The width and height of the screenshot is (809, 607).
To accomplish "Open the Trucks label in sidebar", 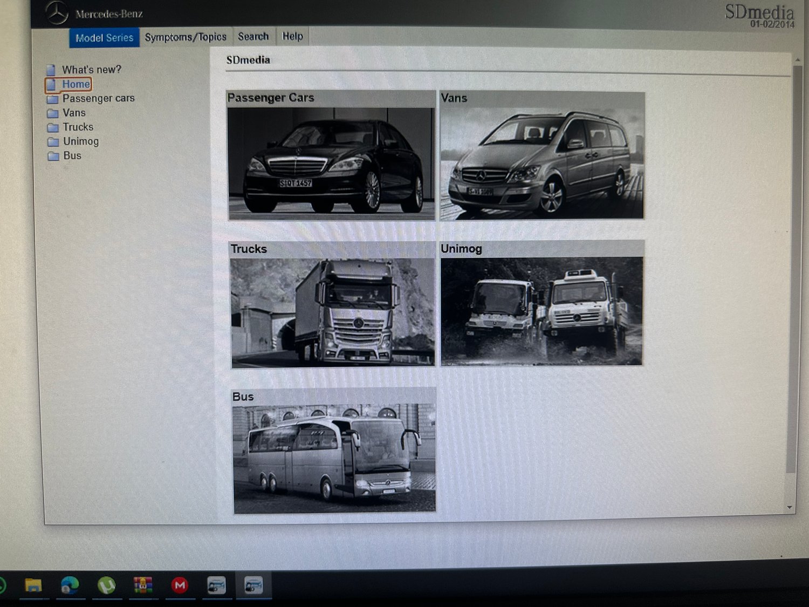I will 78,127.
